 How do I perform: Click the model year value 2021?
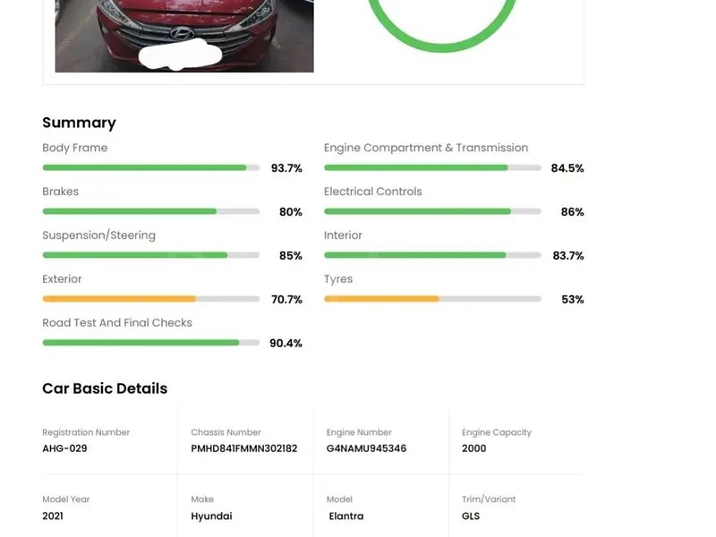point(53,516)
